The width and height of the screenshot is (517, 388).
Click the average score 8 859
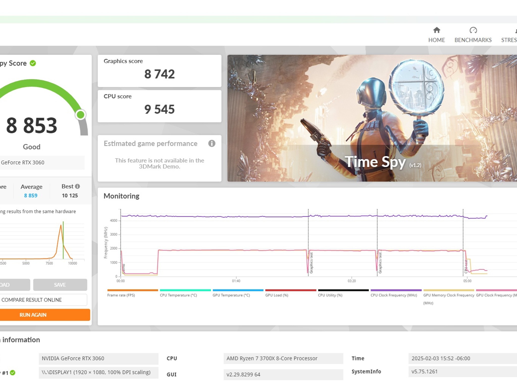click(x=31, y=196)
